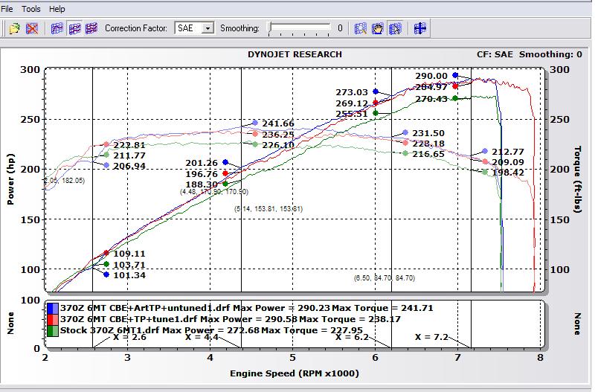Click the 269.12 power value label
Image resolution: width=595 pixels, height=392 pixels.
352,103
